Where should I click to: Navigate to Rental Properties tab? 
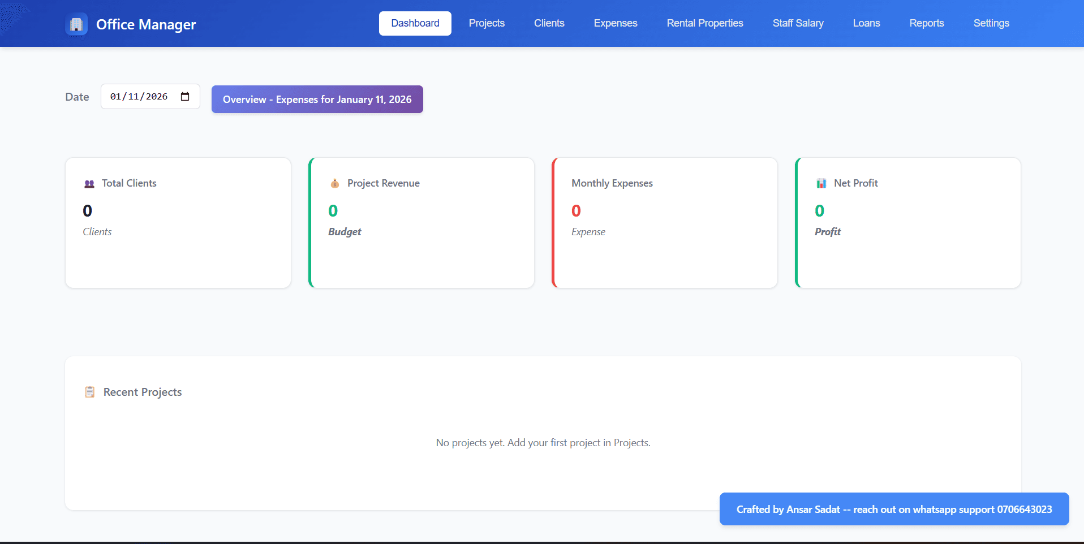click(x=705, y=23)
